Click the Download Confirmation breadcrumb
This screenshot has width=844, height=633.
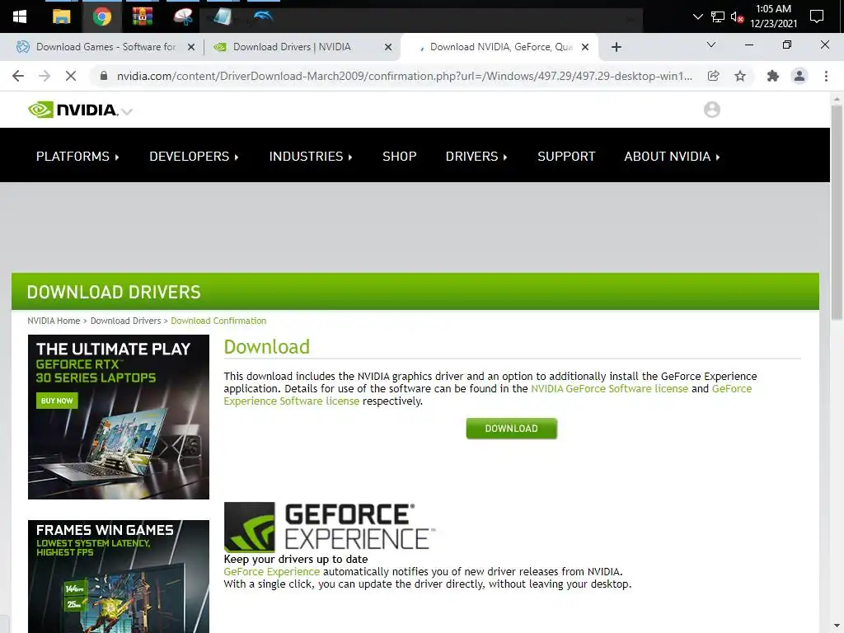(x=218, y=321)
